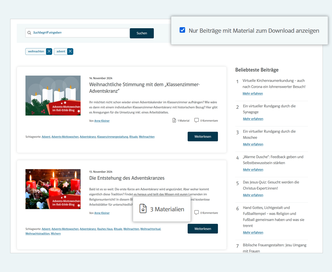Screen dimensions: 332x272
Task: Click Weiterlesen for Entstehung des Adventskranzes post
Action: tap(203, 229)
